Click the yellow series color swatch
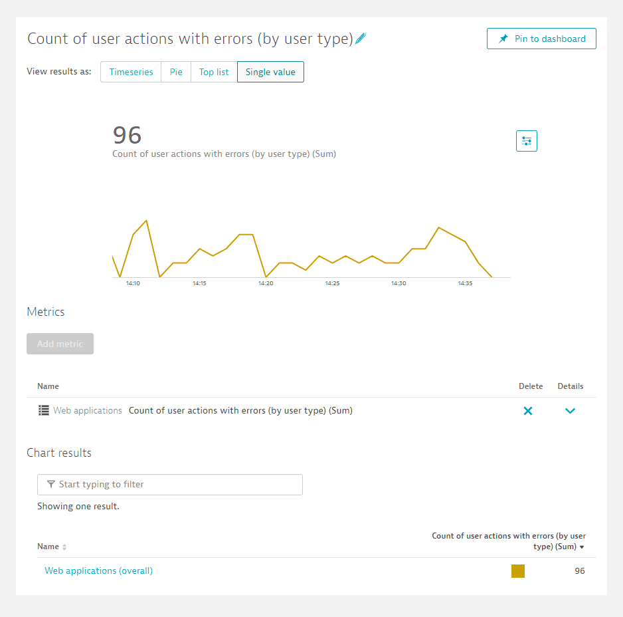 pos(517,571)
